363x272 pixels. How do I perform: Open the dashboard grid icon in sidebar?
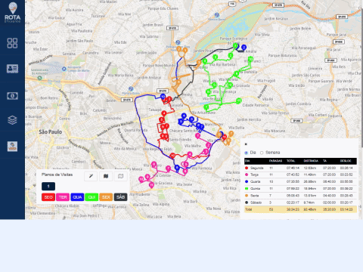12,43
